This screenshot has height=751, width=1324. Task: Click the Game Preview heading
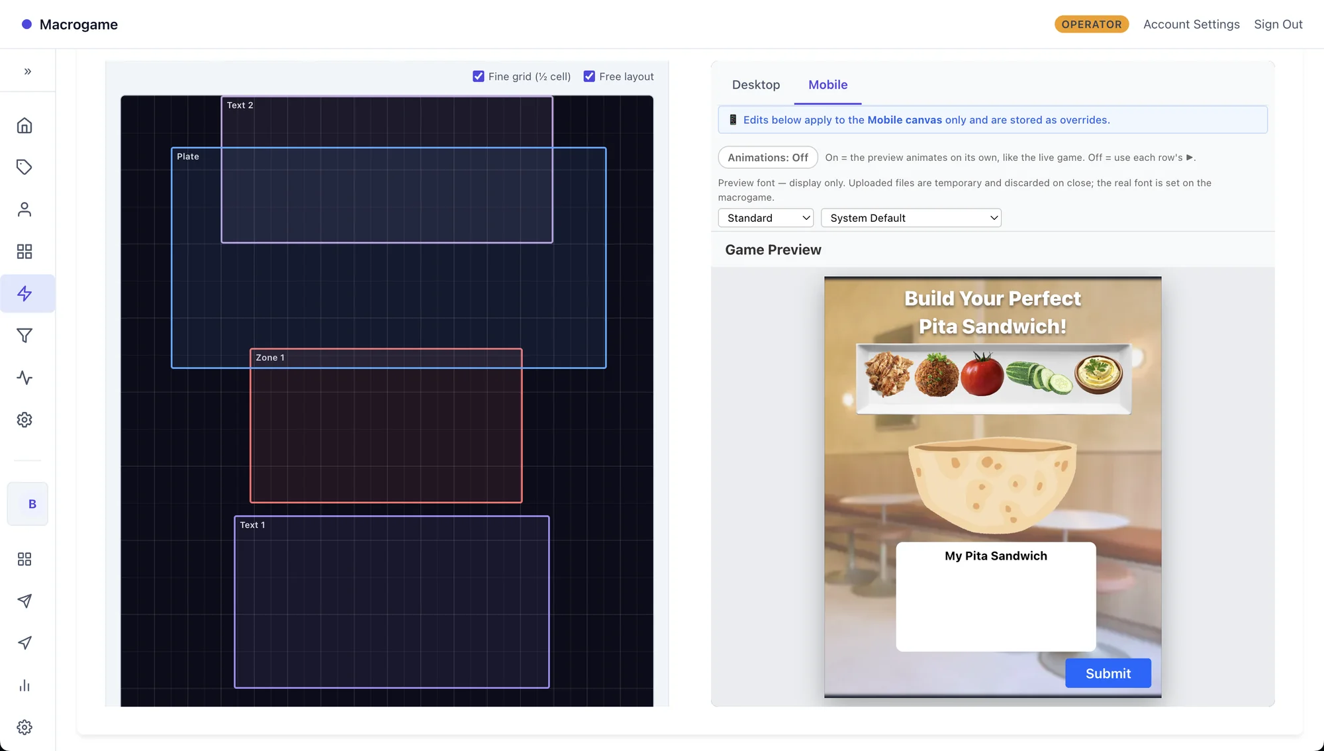[773, 250]
